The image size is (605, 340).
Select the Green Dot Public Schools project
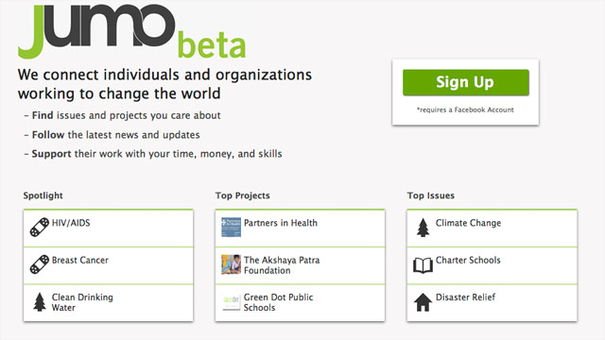[279, 302]
